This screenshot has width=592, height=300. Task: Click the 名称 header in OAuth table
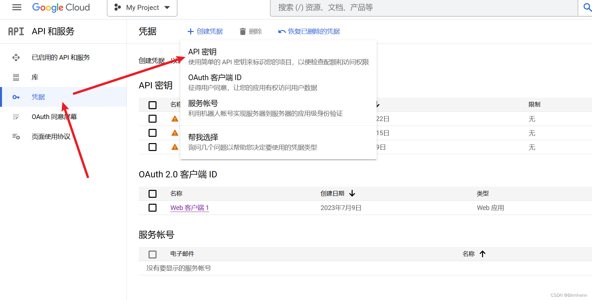pos(176,194)
